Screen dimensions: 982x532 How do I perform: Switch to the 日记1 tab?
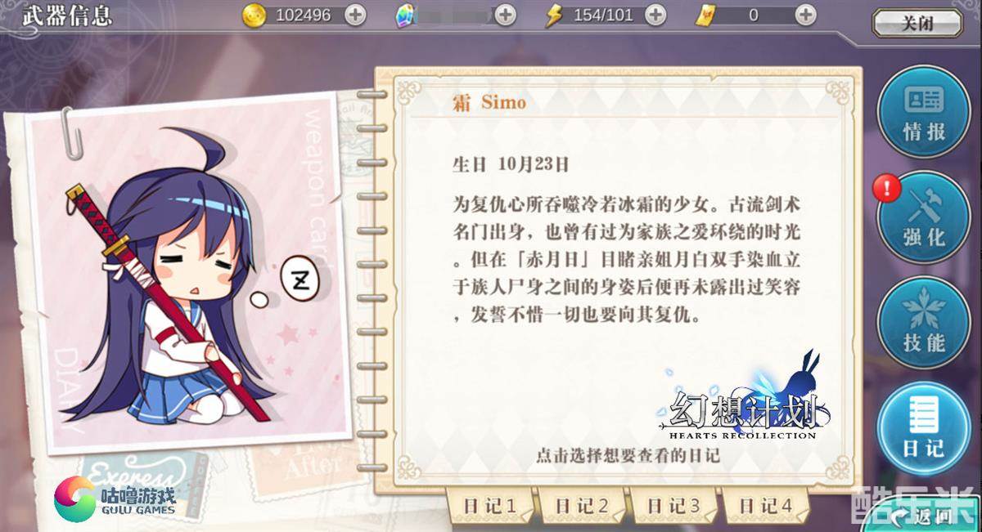pyautogui.click(x=491, y=506)
